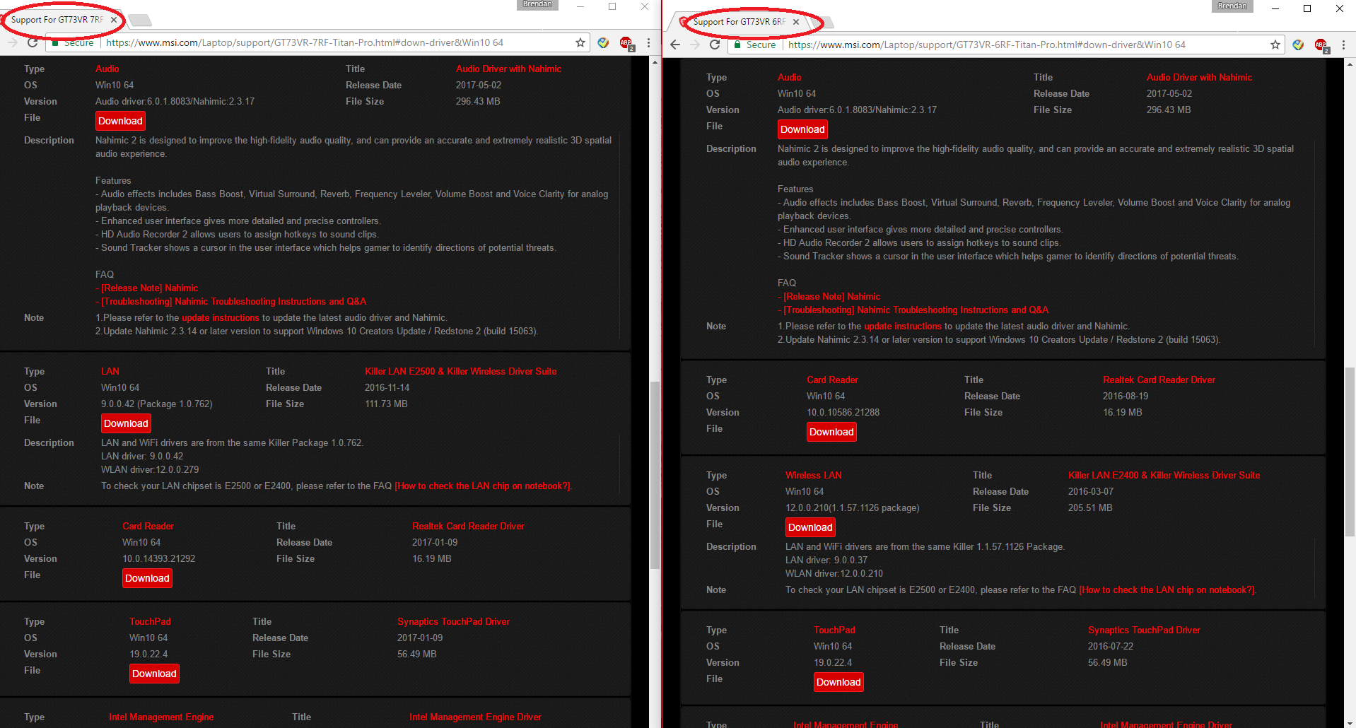This screenshot has height=728, width=1356.
Task: Download the Realtek Card Reader driver in right window
Action: (x=831, y=432)
